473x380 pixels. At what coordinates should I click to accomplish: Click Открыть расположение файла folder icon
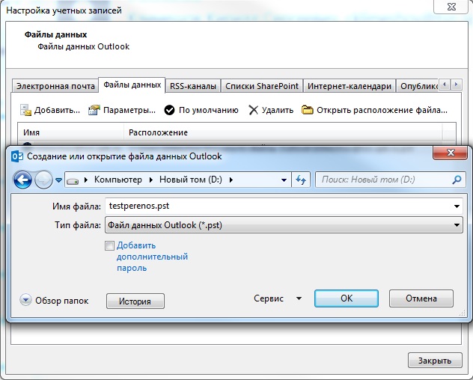pyautogui.click(x=308, y=110)
